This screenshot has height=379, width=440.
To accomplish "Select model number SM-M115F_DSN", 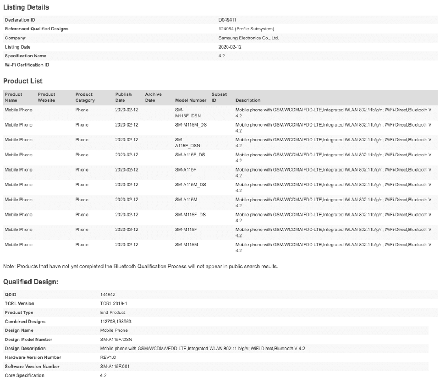I will tap(188, 113).
